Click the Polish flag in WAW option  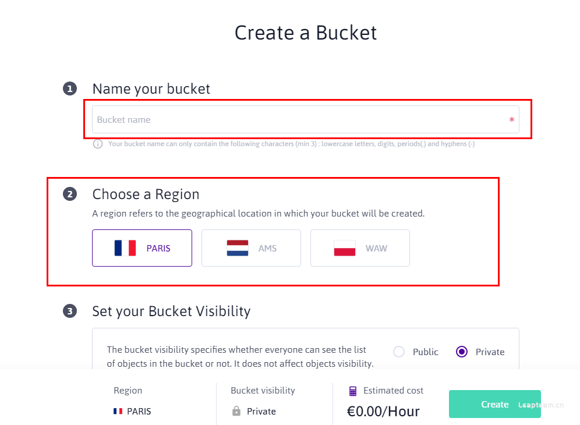pyautogui.click(x=345, y=248)
